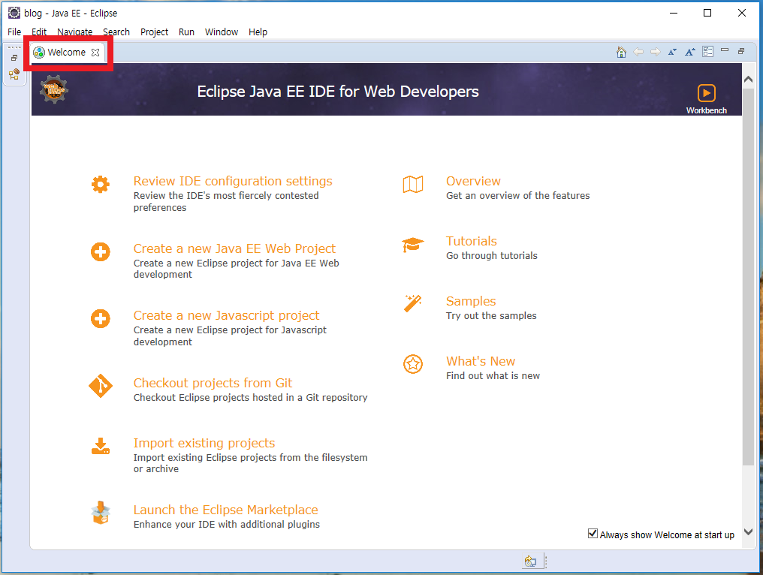Click the plus icon for Java EE Web Project
This screenshot has height=575, width=763.
(x=100, y=252)
